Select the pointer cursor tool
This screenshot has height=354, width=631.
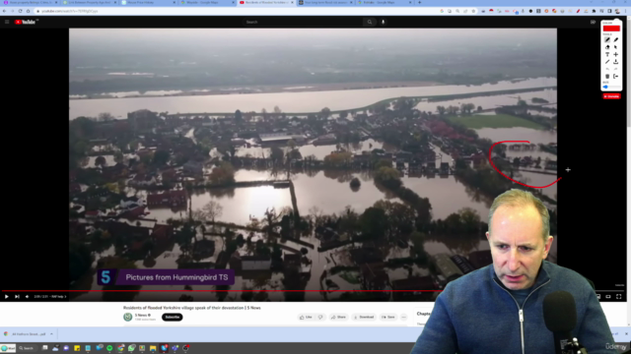(615, 47)
